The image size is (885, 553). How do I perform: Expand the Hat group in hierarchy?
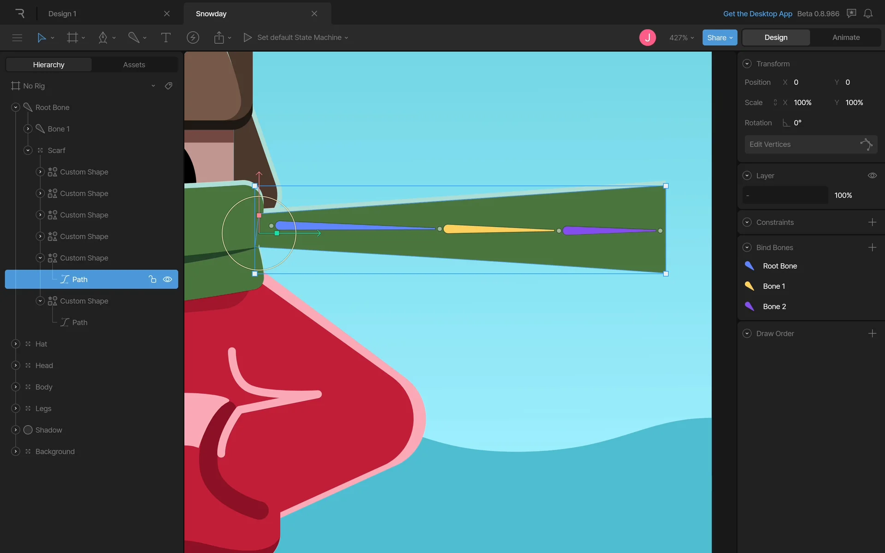(x=16, y=344)
